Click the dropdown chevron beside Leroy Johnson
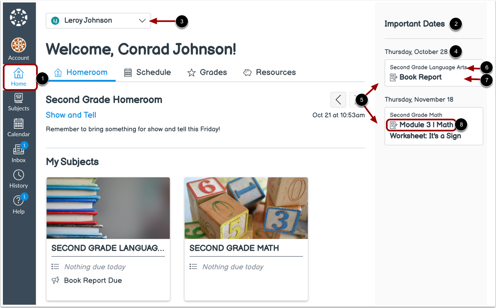This screenshot has width=496, height=308. [x=142, y=21]
